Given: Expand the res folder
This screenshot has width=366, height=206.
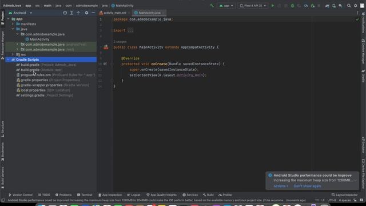Looking at the screenshot, I should [x=13, y=54].
